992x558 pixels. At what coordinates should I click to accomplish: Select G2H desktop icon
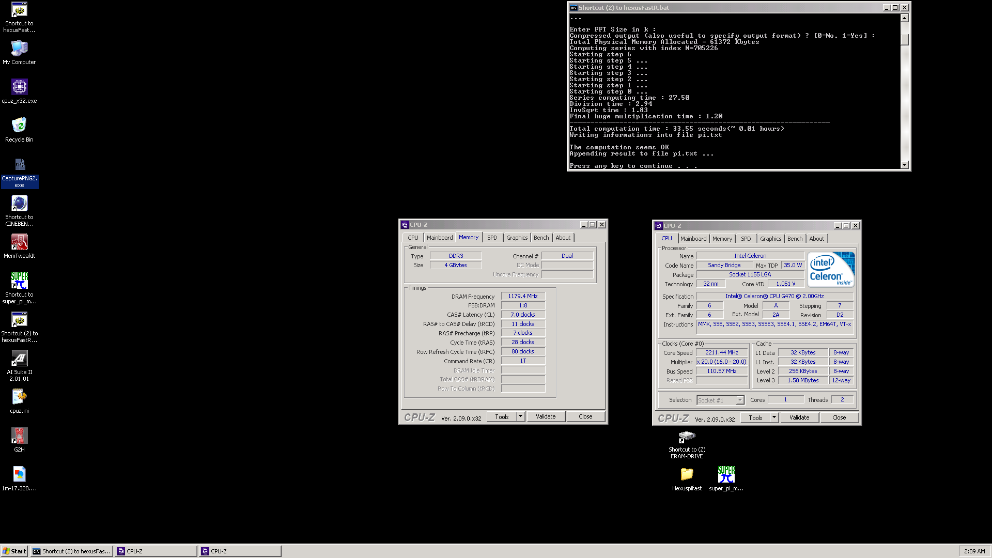(x=19, y=440)
